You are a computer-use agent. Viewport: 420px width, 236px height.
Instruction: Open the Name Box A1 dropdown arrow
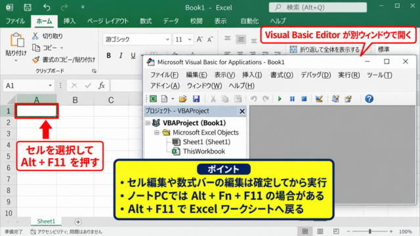50,85
